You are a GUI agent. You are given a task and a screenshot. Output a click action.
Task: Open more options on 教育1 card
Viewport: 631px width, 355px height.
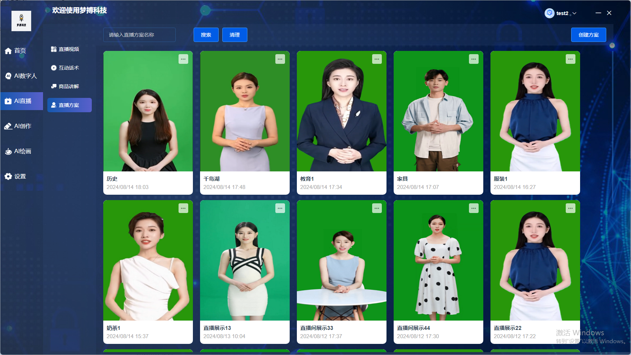[x=377, y=59]
